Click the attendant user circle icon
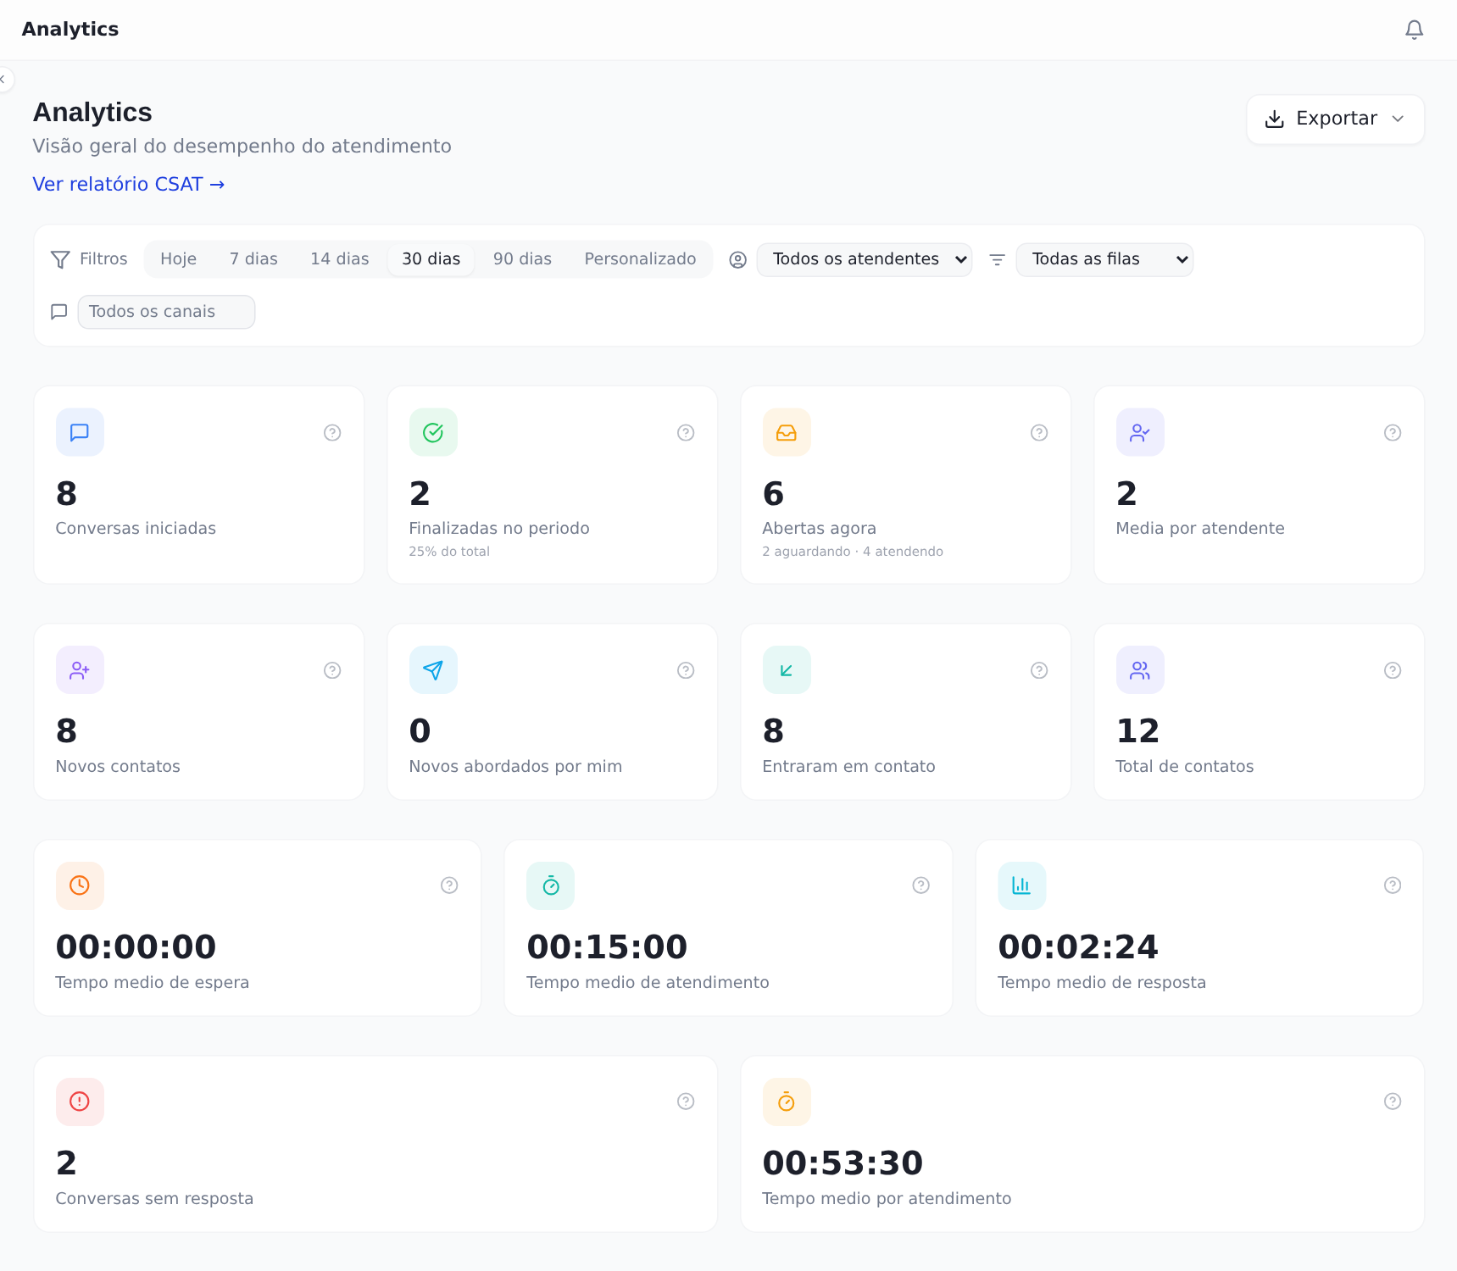Image resolution: width=1457 pixels, height=1271 pixels. coord(738,260)
